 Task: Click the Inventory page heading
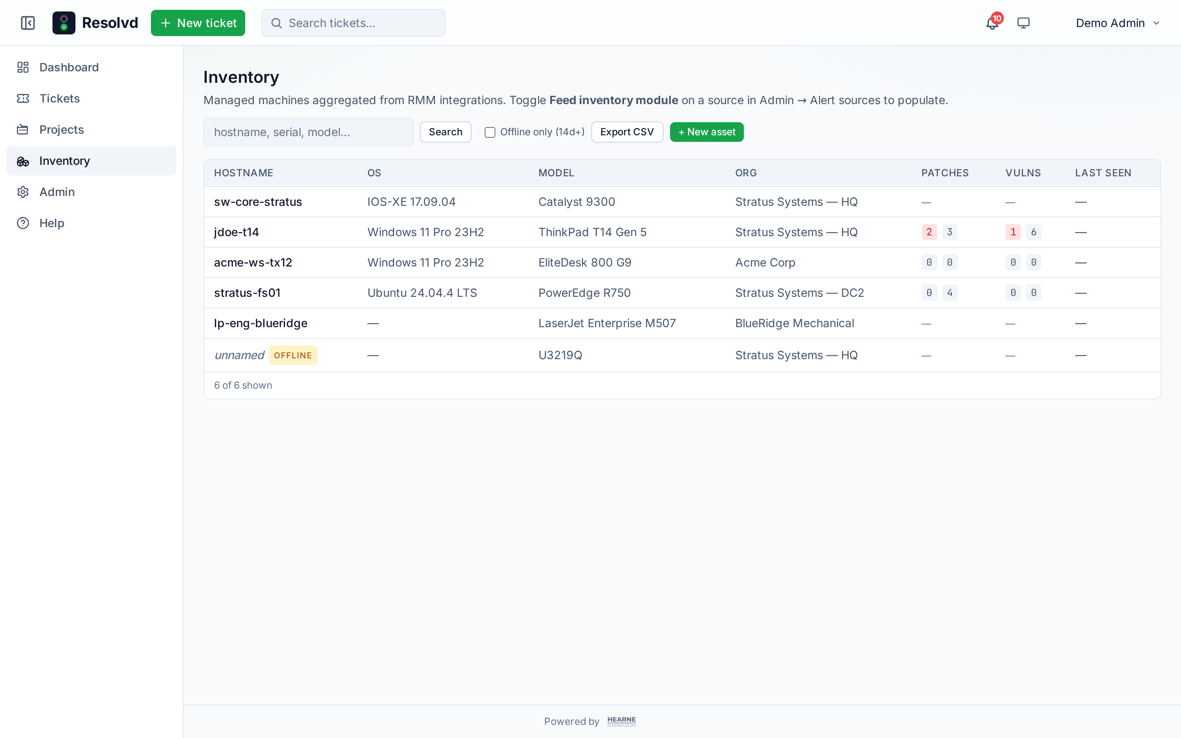pos(241,77)
